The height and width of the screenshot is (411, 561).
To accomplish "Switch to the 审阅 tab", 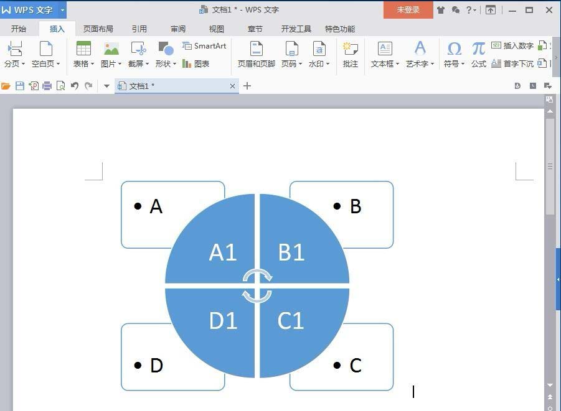I will point(178,29).
